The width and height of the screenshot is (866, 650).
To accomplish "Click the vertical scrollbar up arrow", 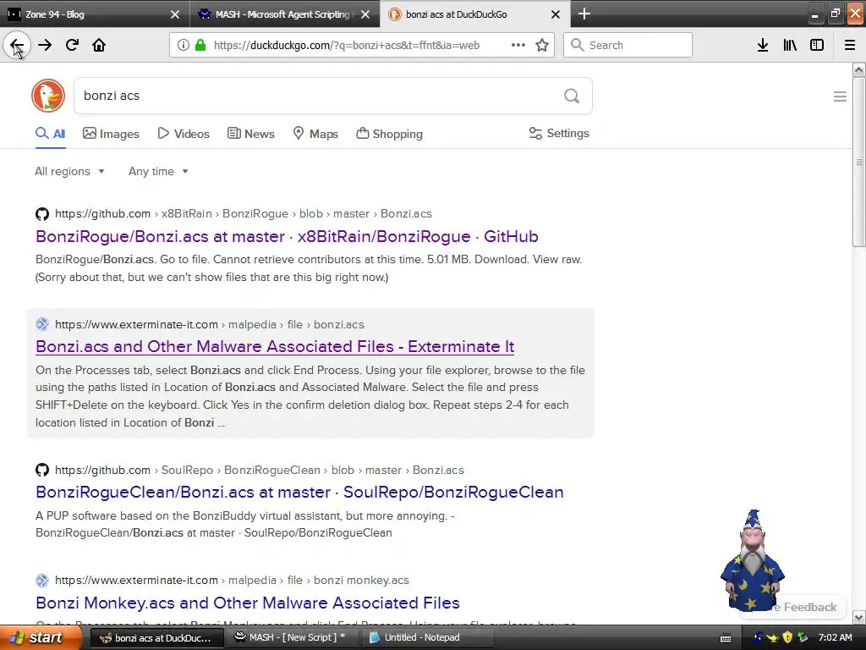I will click(858, 70).
